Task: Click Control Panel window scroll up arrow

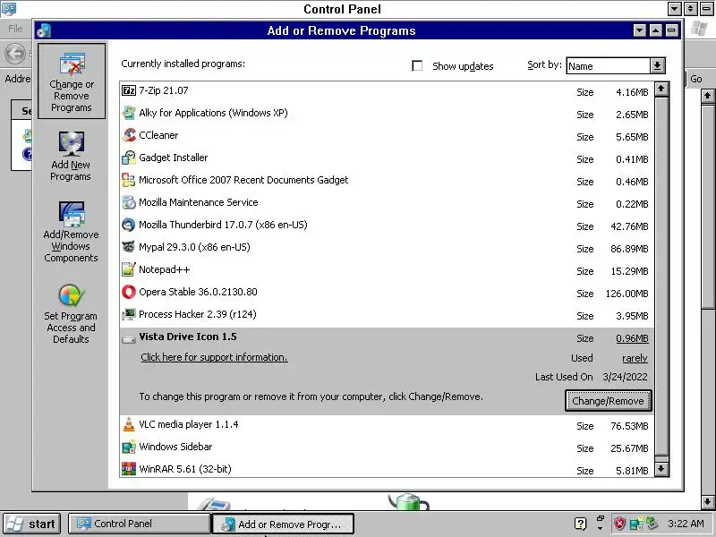Action: pyautogui.click(x=708, y=97)
